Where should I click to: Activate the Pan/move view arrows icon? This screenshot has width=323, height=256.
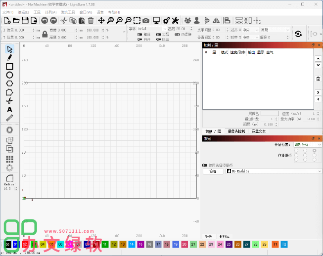(x=101, y=20)
